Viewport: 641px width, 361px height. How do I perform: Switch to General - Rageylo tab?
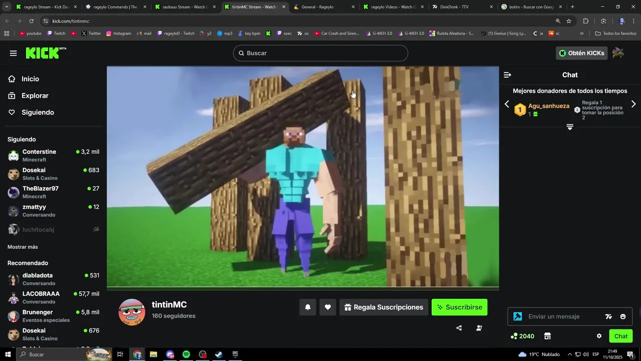pos(323,7)
